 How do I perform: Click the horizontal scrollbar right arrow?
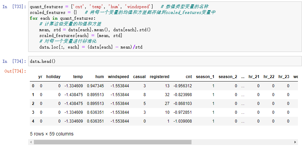(295, 142)
